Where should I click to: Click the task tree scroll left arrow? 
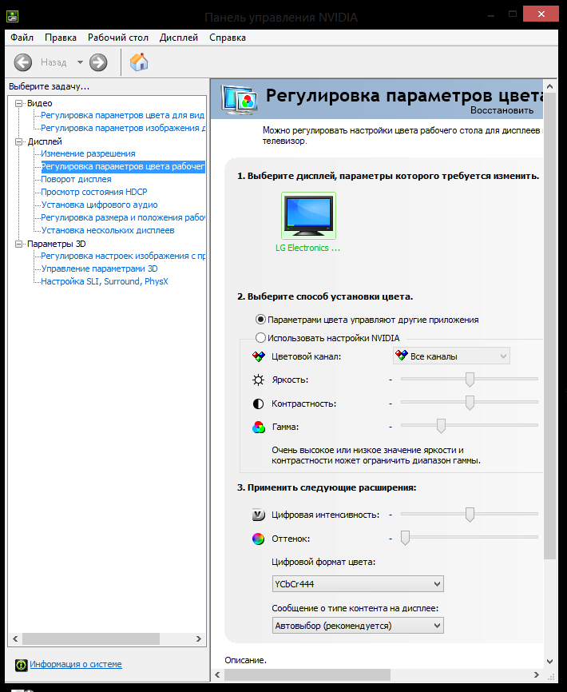15,638
